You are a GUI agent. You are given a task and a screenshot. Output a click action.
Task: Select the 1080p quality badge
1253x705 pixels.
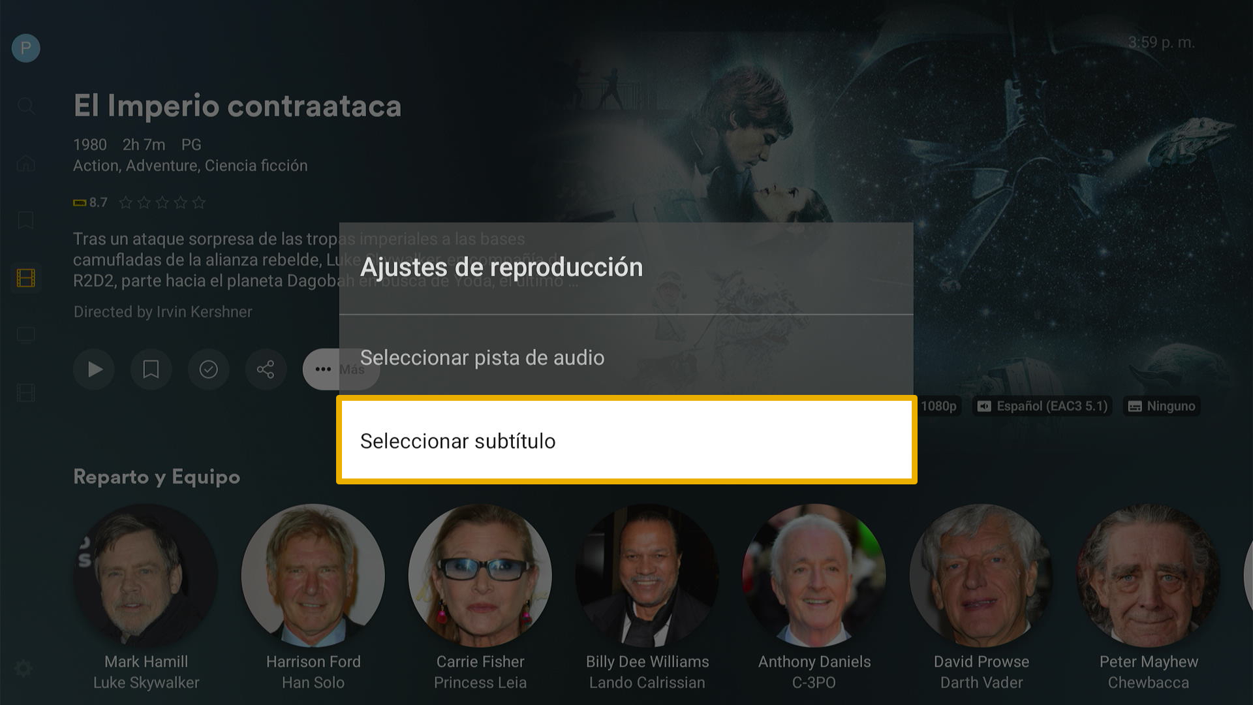pyautogui.click(x=938, y=406)
